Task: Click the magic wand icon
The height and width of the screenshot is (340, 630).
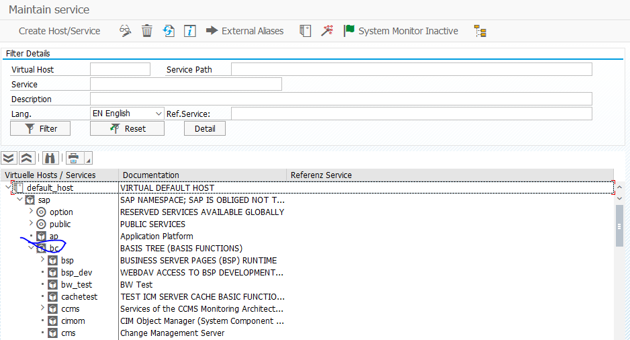Action: [x=326, y=31]
